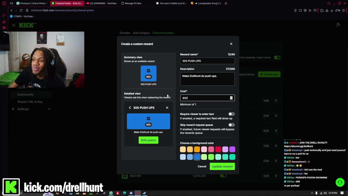This screenshot has width=348, height=196.
Task: Select the light peach background color
Action: click(x=183, y=149)
